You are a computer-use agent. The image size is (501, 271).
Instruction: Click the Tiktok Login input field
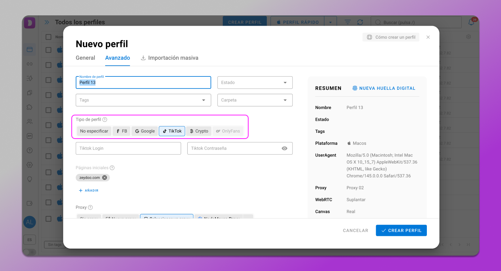coord(128,149)
